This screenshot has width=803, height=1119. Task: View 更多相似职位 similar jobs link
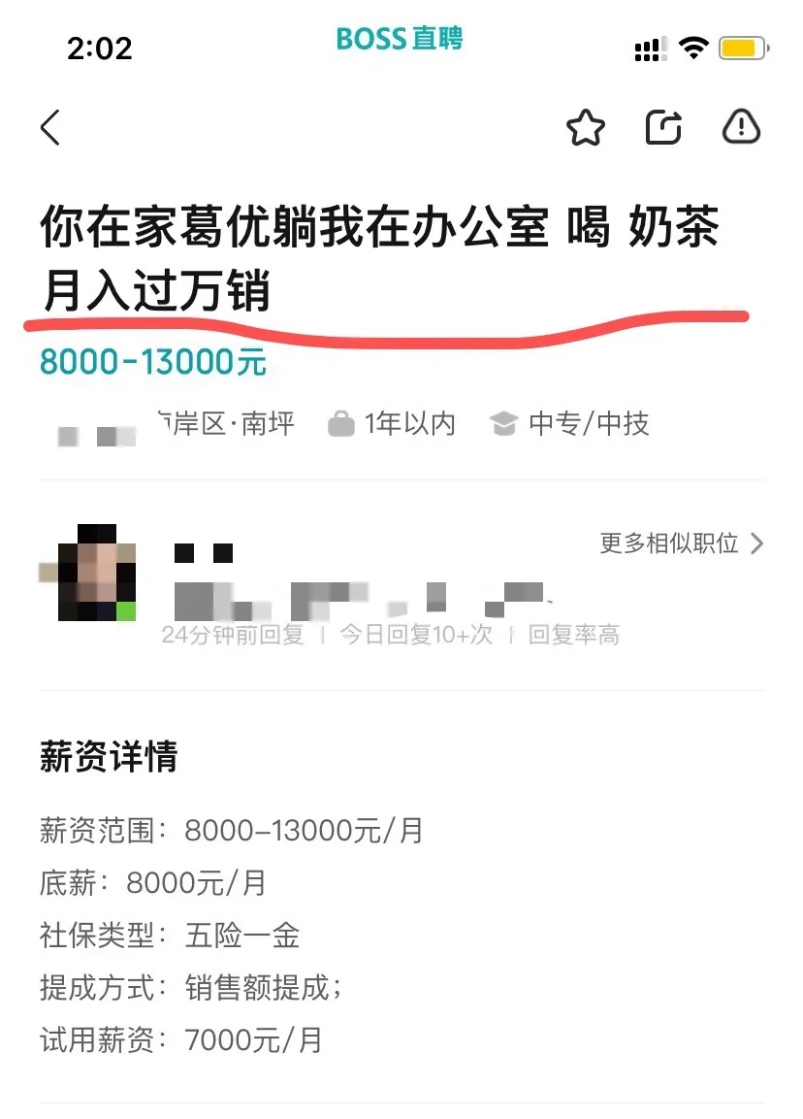pyautogui.click(x=669, y=543)
